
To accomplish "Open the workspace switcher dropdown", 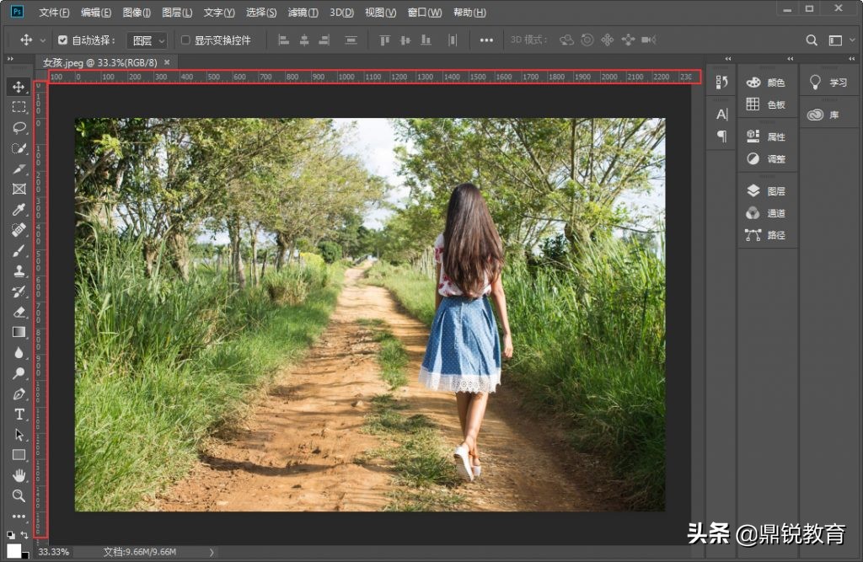I will point(839,40).
